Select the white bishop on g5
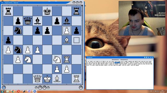 (67, 40)
